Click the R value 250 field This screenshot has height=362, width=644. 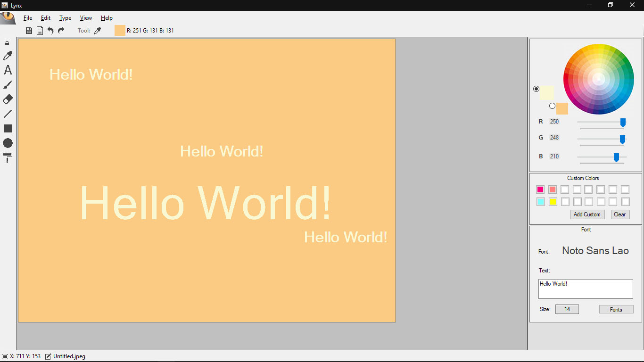point(554,122)
